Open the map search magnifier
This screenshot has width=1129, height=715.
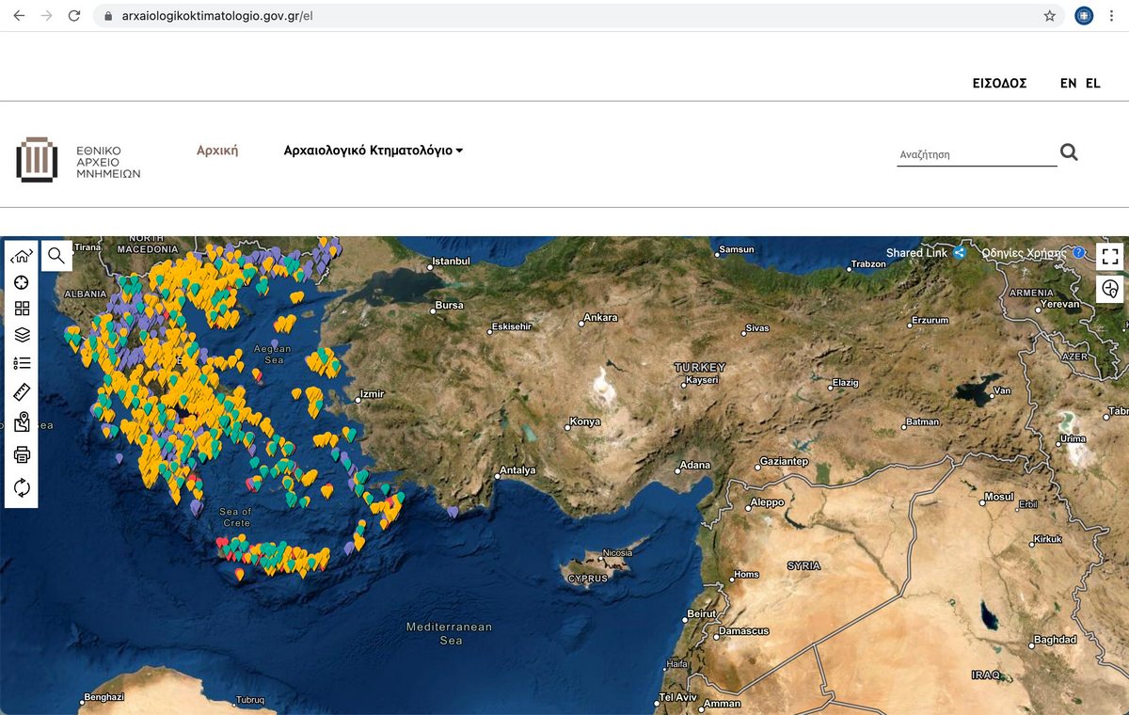pos(56,255)
